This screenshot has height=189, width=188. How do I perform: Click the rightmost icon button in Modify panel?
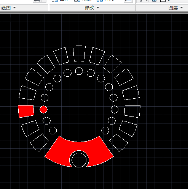[x=128, y=1]
